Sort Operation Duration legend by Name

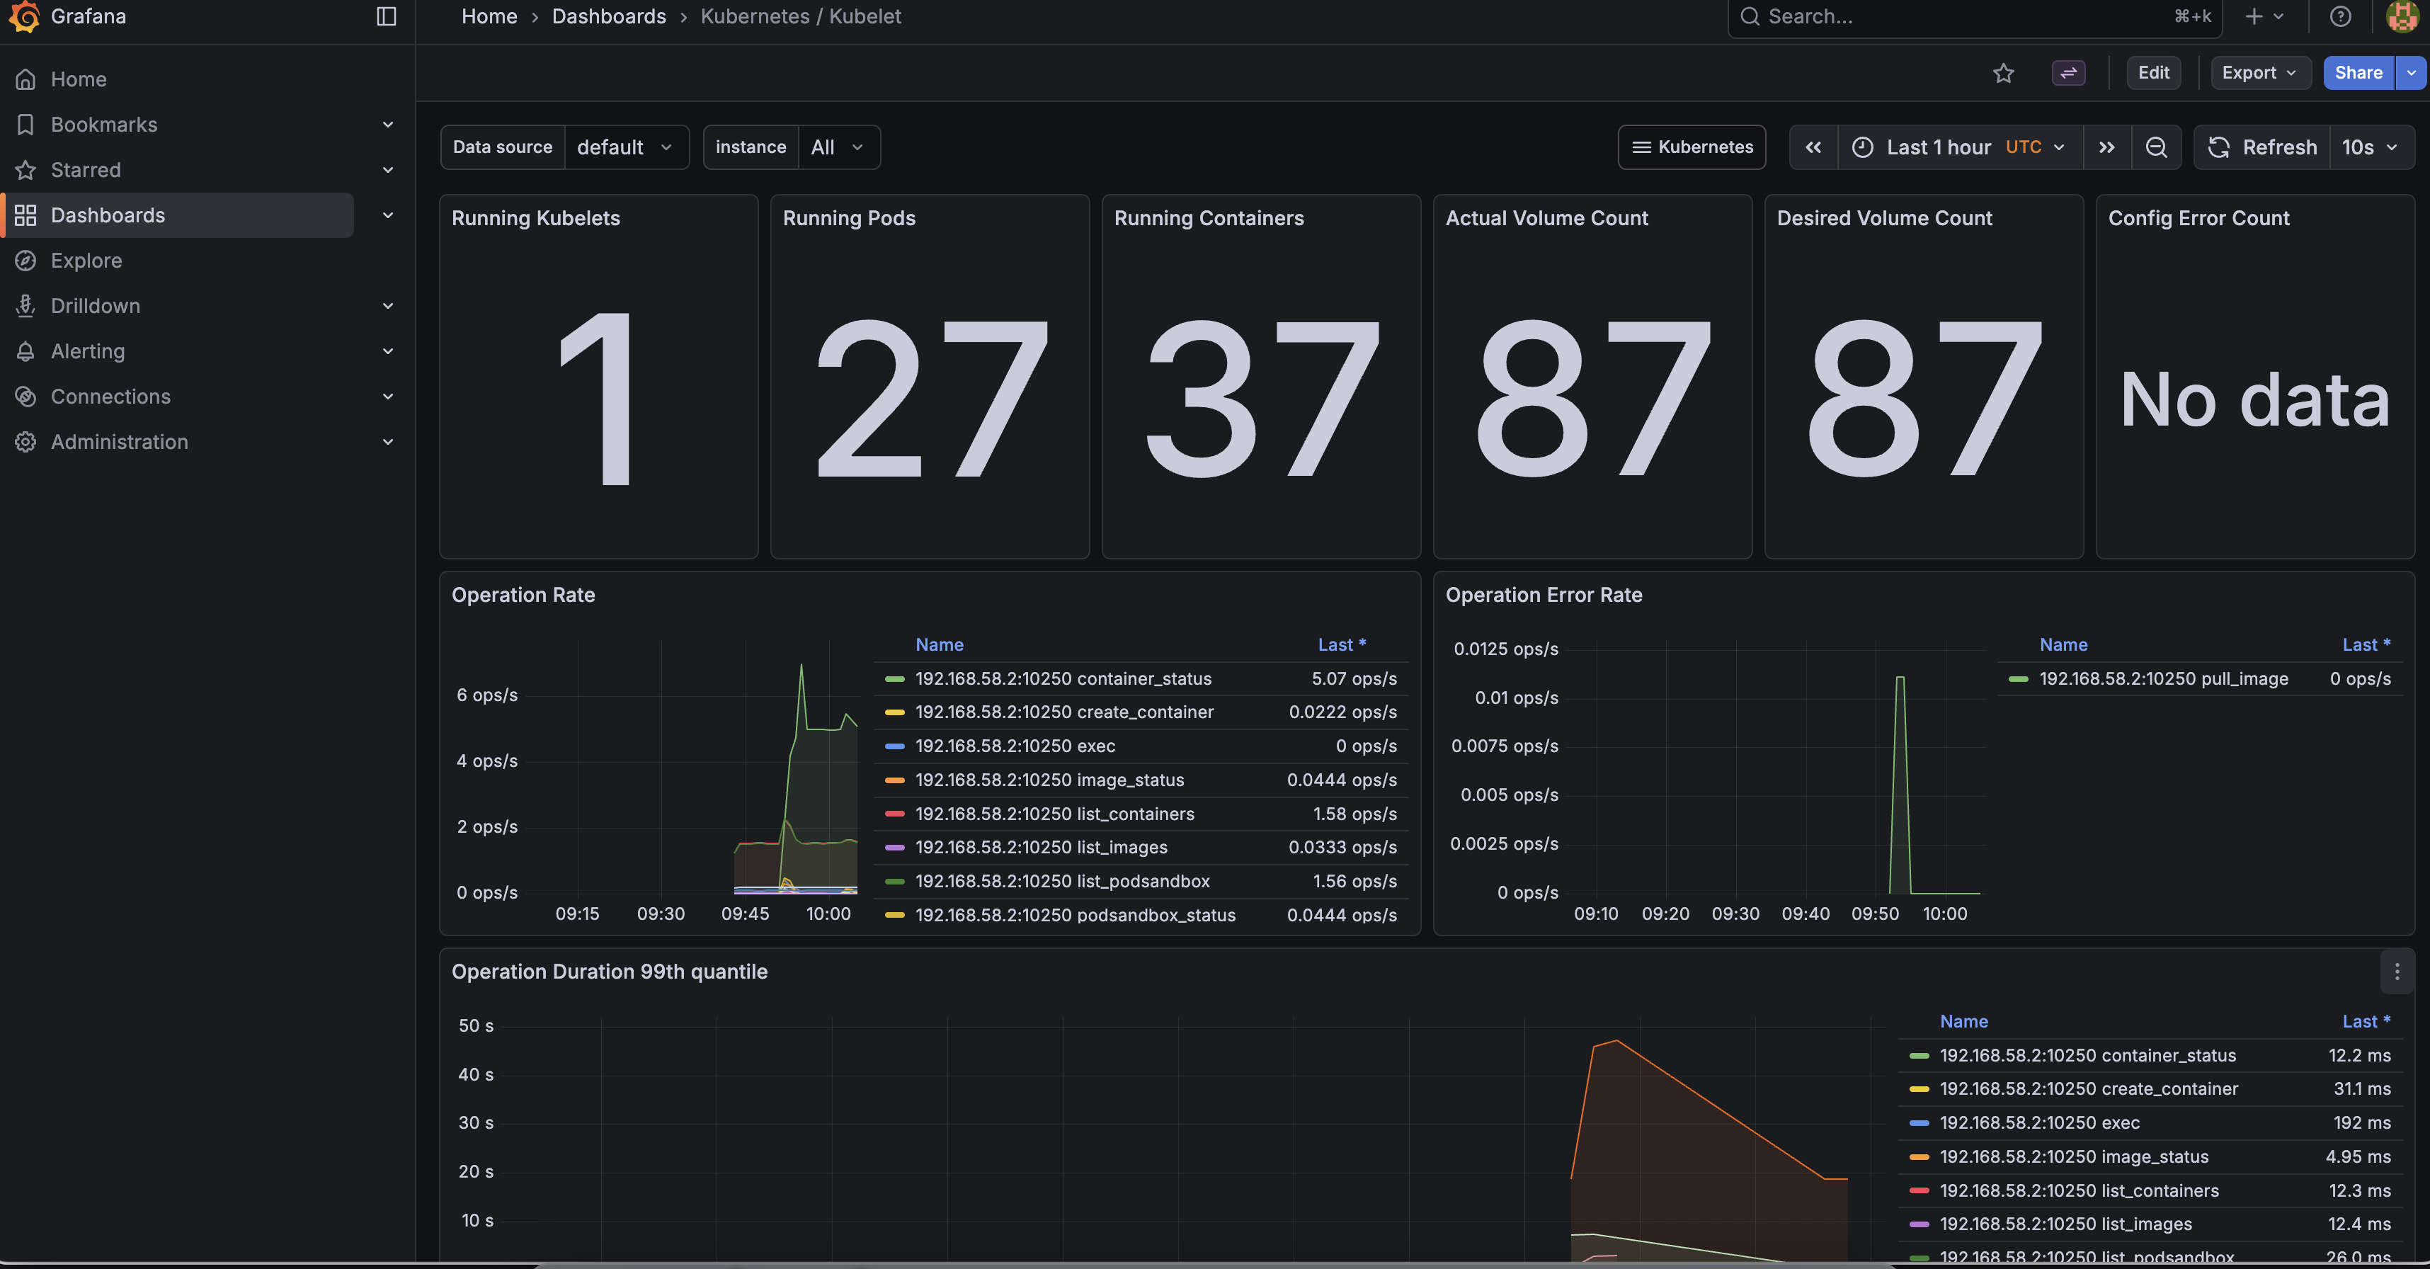tap(1963, 1021)
